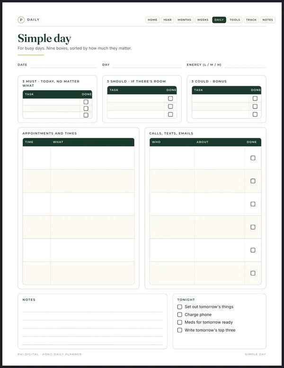Open the WEEKS tab

203,20
